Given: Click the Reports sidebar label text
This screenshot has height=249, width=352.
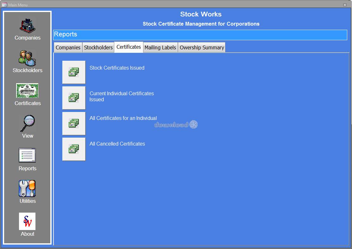Looking at the screenshot, I should [28, 168].
